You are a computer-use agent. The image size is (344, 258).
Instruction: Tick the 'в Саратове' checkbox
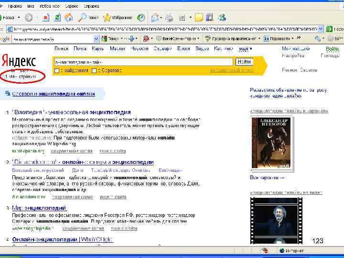94,71
